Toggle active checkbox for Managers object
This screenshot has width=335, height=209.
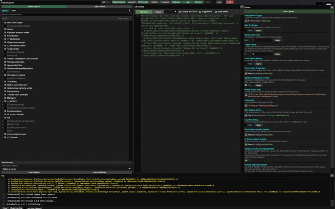(5, 98)
